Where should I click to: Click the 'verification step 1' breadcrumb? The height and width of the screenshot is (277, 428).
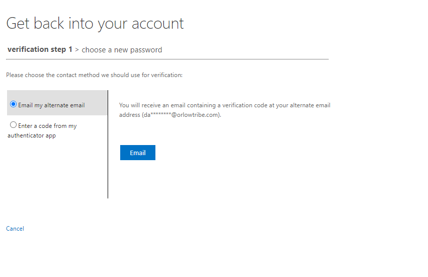[40, 49]
